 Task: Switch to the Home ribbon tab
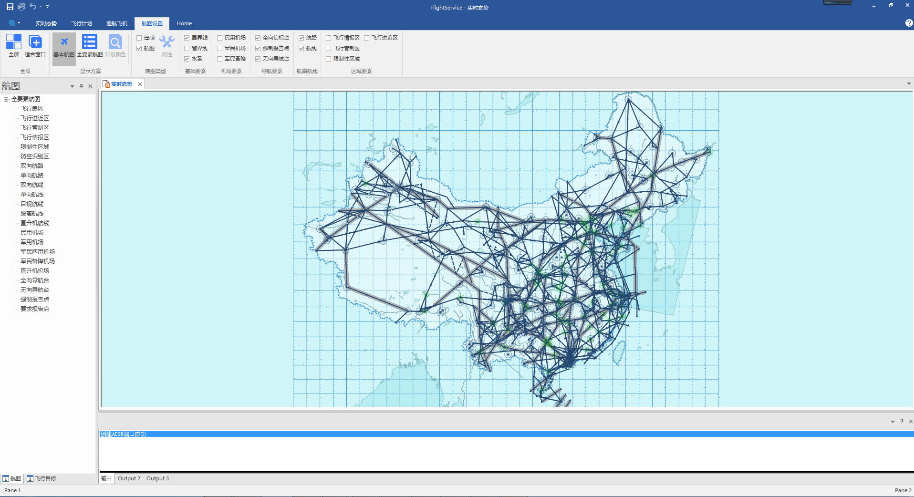[184, 23]
